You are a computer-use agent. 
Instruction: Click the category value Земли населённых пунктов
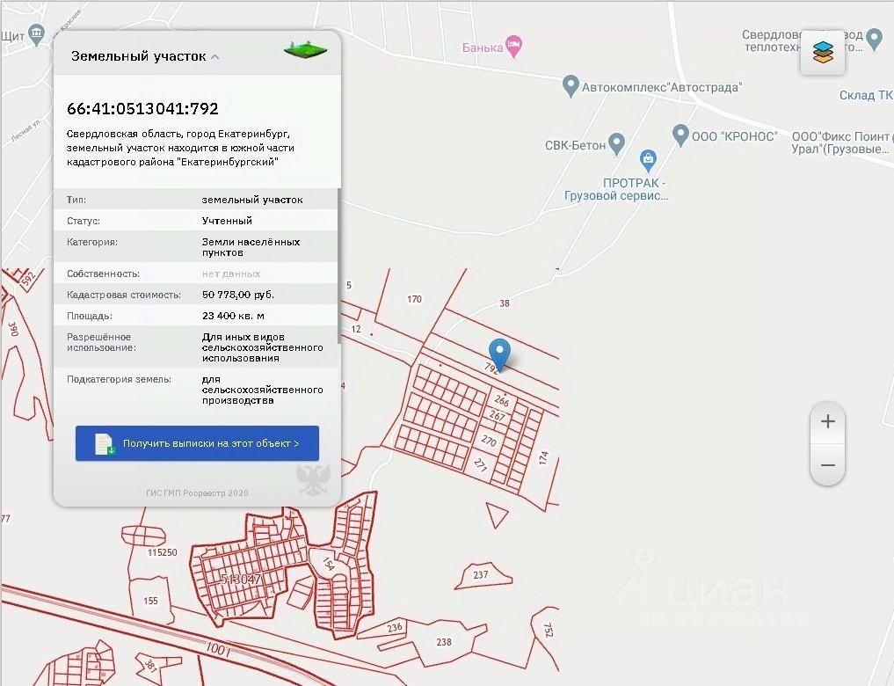click(x=251, y=247)
